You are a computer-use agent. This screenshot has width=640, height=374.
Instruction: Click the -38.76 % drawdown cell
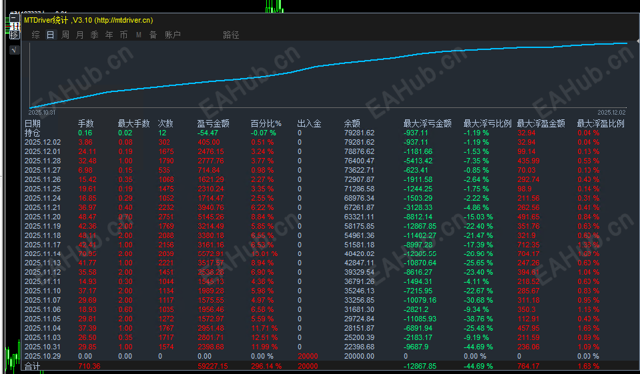[478, 319]
